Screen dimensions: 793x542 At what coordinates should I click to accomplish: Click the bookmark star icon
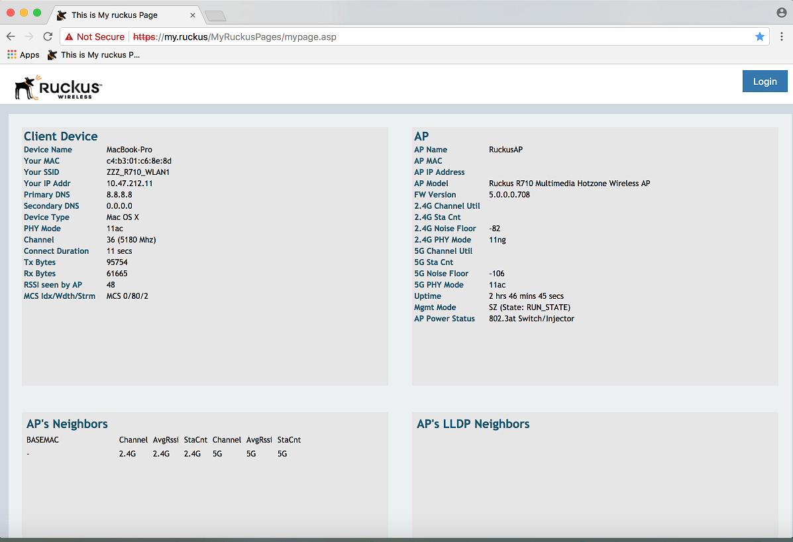(x=759, y=37)
